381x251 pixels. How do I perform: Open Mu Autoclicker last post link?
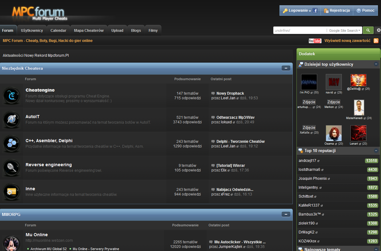pyautogui.click(x=240, y=242)
